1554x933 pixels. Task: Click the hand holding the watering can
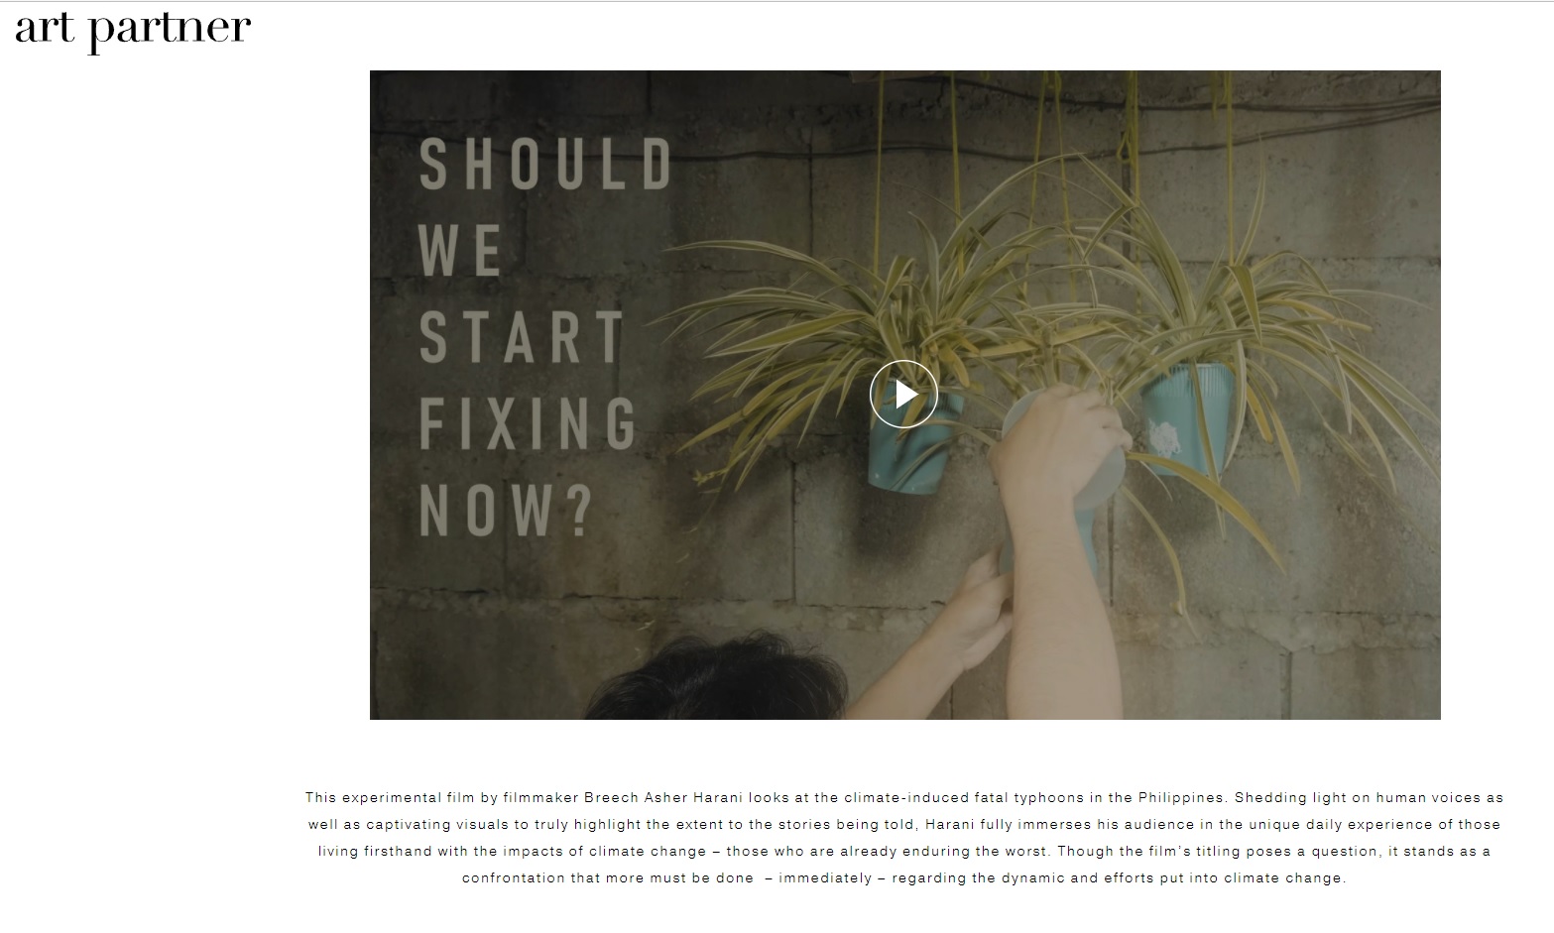[x=1056, y=431]
